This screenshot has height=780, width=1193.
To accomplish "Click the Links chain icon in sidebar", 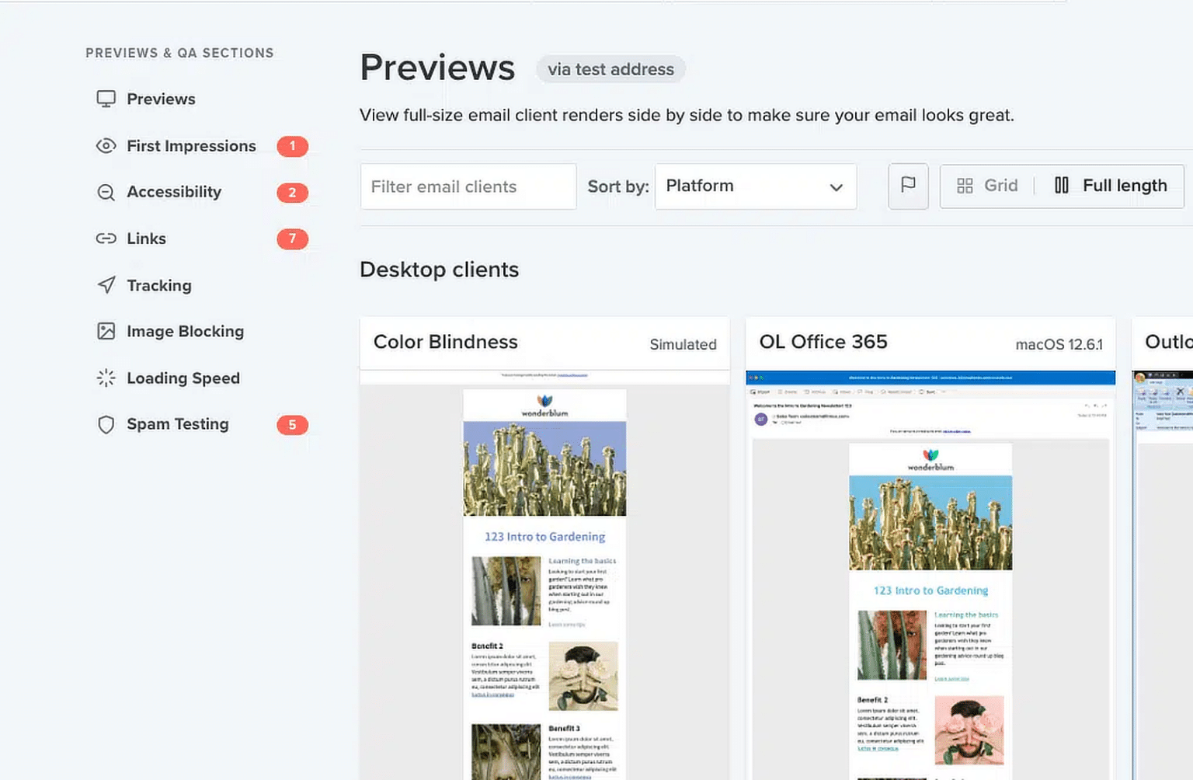I will point(106,239).
